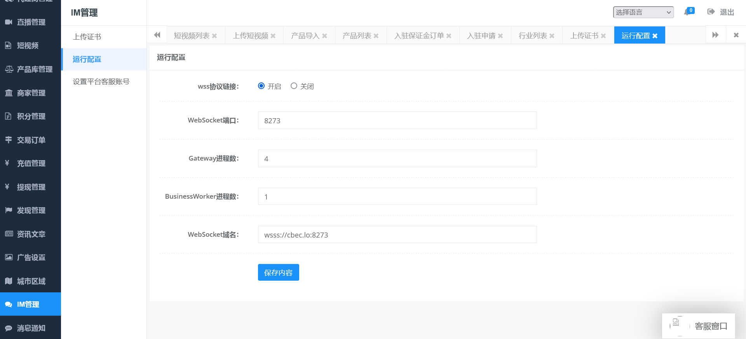Image resolution: width=746 pixels, height=339 pixels.
Task: Click the 保存内容 button
Action: (278, 273)
